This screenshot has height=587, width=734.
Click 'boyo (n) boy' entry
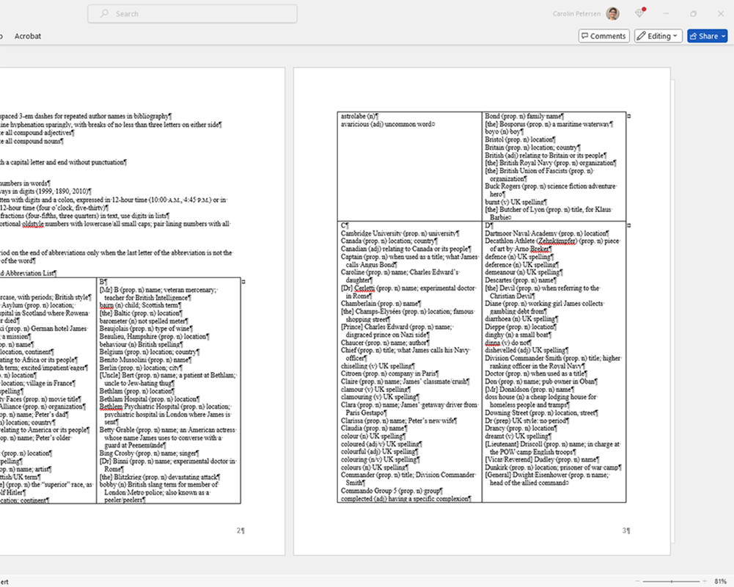tap(504, 131)
